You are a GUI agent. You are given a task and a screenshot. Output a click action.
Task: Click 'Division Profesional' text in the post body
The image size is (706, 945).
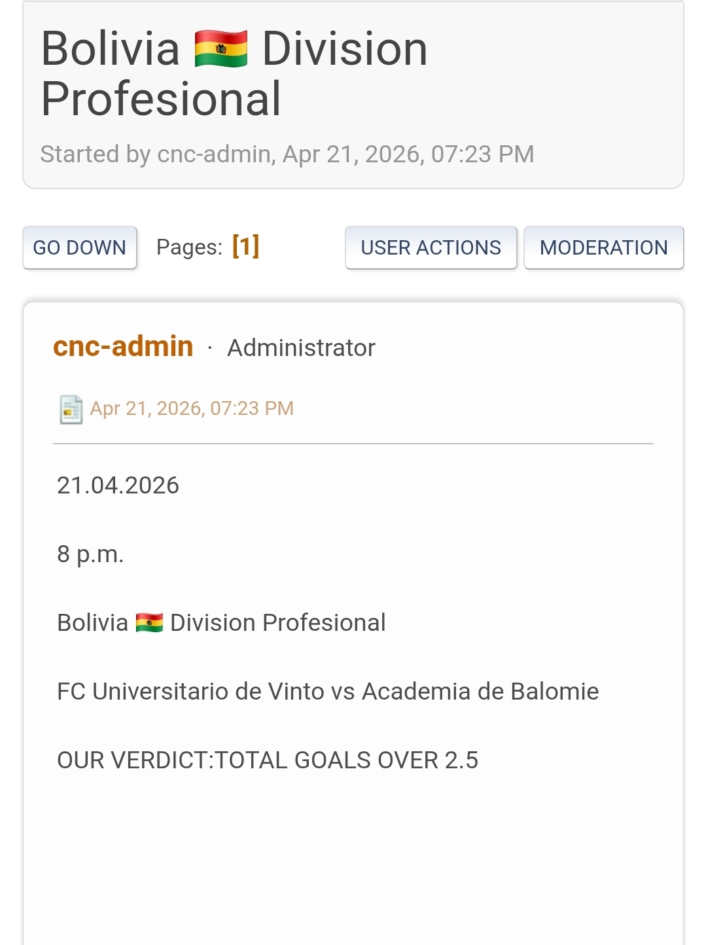tap(277, 623)
